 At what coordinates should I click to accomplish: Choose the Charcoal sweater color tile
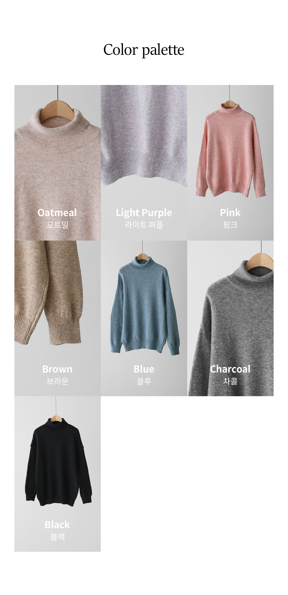coord(230,318)
